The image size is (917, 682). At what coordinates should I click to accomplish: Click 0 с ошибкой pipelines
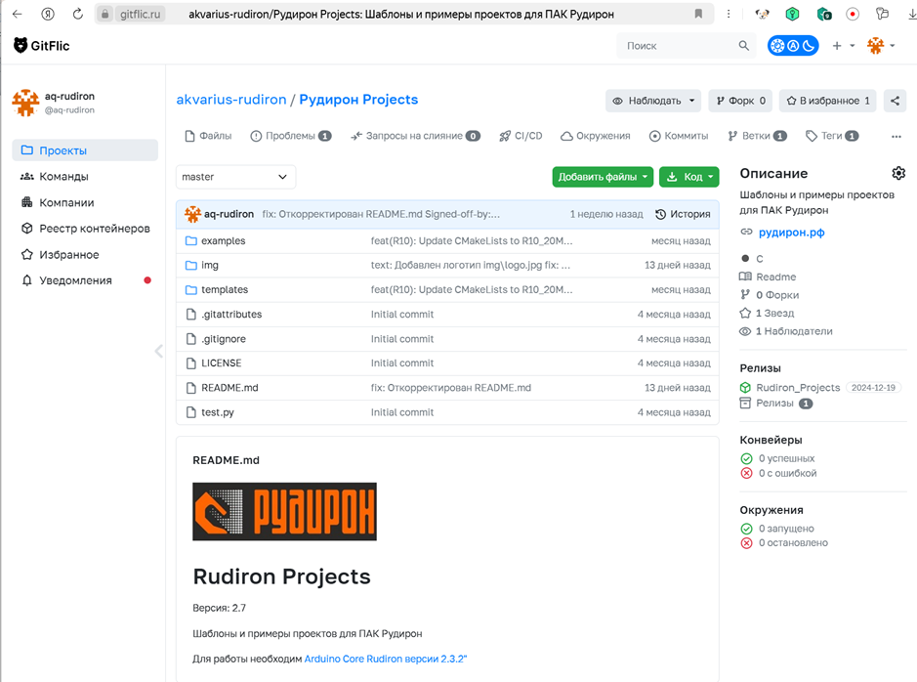click(787, 473)
